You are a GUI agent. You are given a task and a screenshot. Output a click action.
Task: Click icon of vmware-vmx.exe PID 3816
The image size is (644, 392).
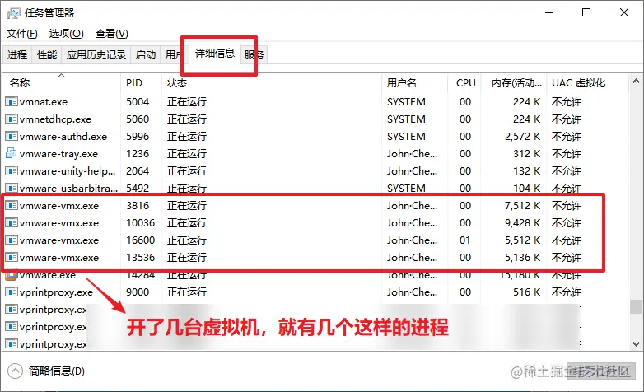[x=11, y=205]
